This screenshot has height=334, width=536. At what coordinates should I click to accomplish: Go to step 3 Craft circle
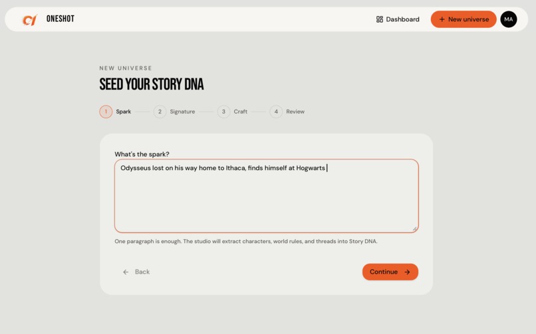pos(223,112)
